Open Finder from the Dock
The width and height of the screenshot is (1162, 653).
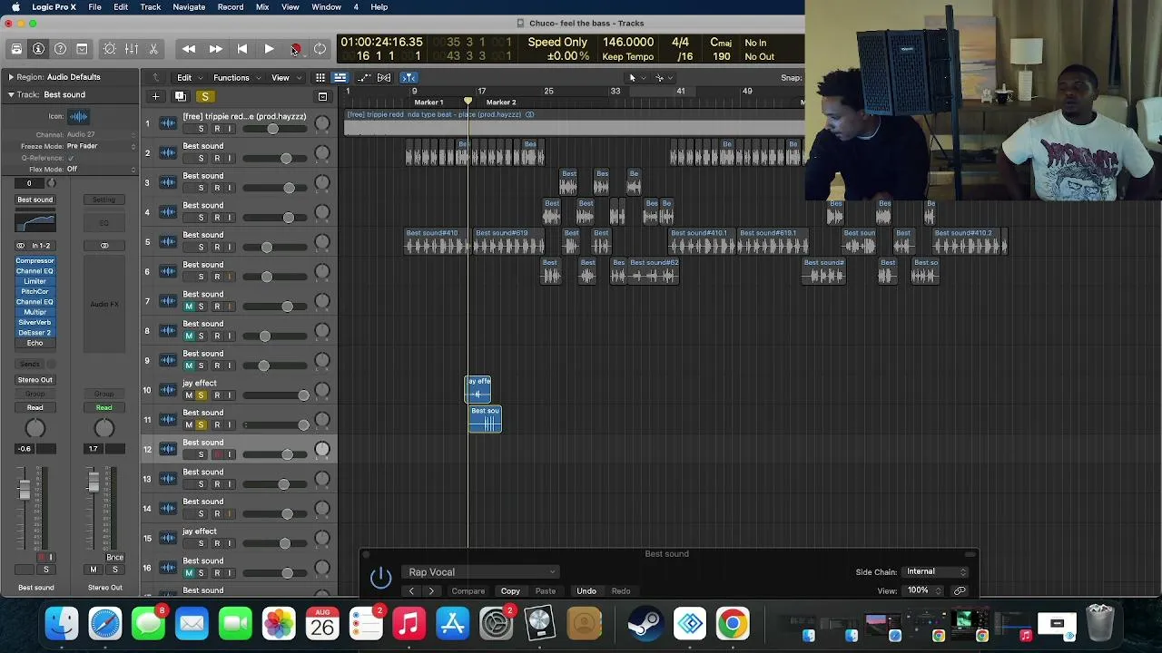click(x=62, y=623)
